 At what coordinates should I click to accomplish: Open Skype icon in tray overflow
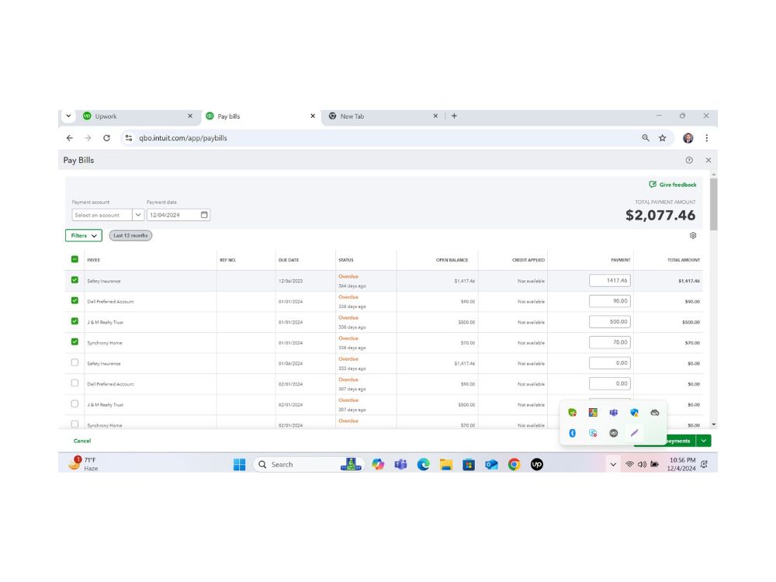click(x=593, y=433)
